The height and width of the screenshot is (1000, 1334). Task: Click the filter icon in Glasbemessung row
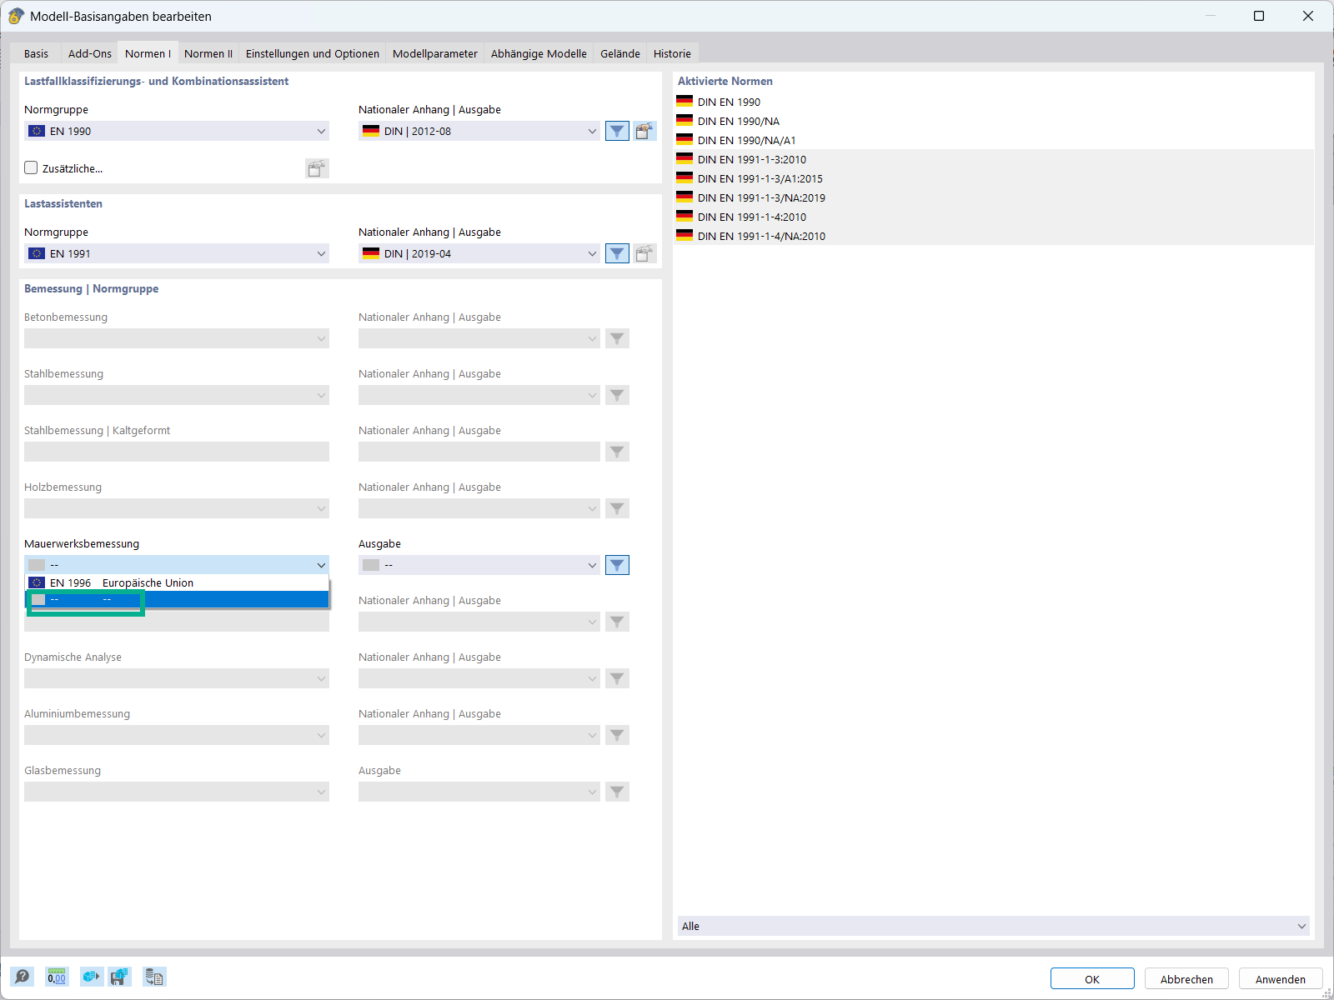click(x=617, y=792)
